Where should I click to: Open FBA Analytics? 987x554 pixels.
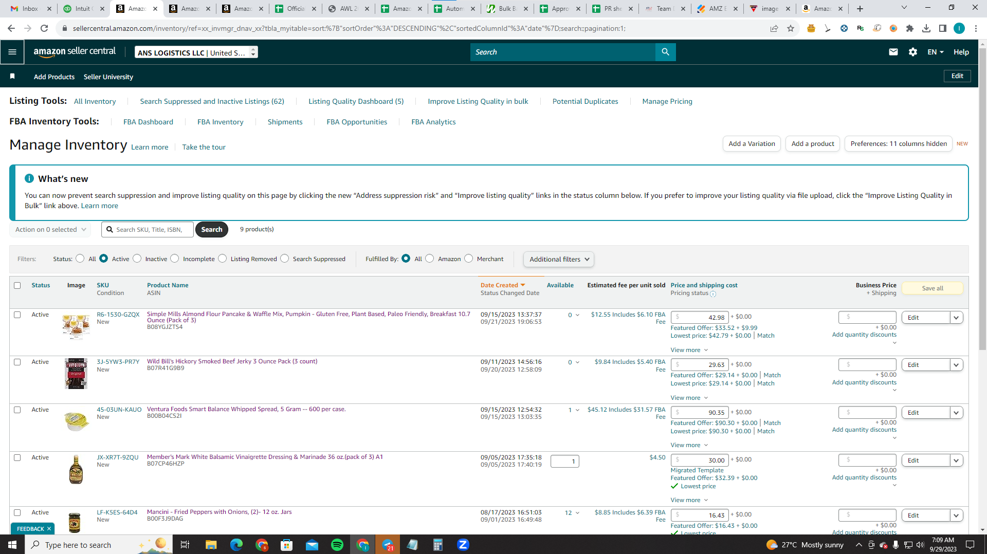pyautogui.click(x=433, y=122)
